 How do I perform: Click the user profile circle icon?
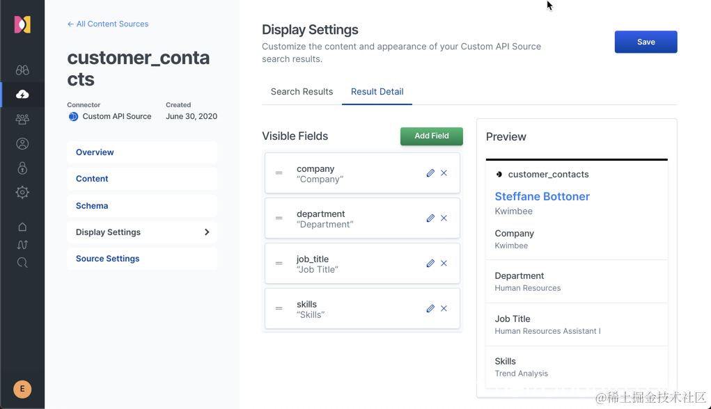pyautogui.click(x=22, y=144)
